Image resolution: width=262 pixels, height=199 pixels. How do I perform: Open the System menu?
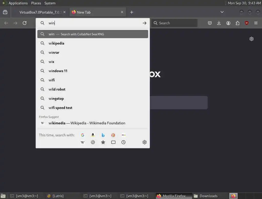pyautogui.click(x=50, y=3)
